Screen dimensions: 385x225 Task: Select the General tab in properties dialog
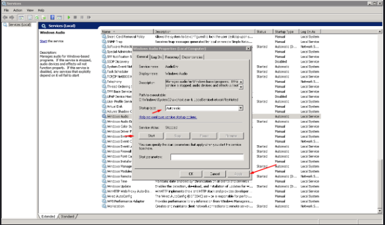(x=143, y=57)
